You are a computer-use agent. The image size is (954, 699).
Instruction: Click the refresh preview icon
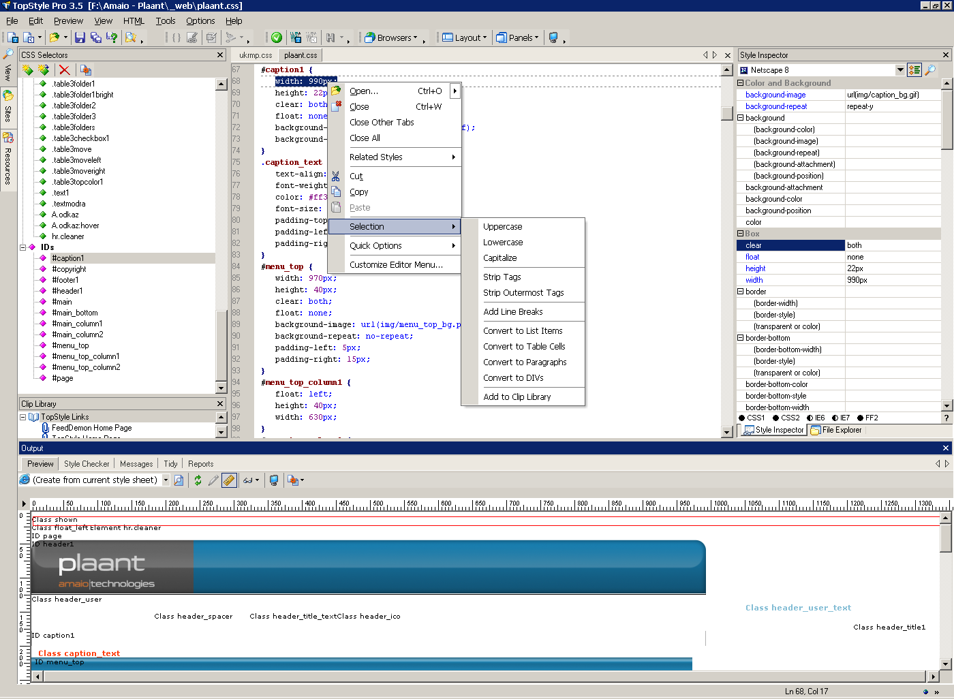pyautogui.click(x=198, y=480)
